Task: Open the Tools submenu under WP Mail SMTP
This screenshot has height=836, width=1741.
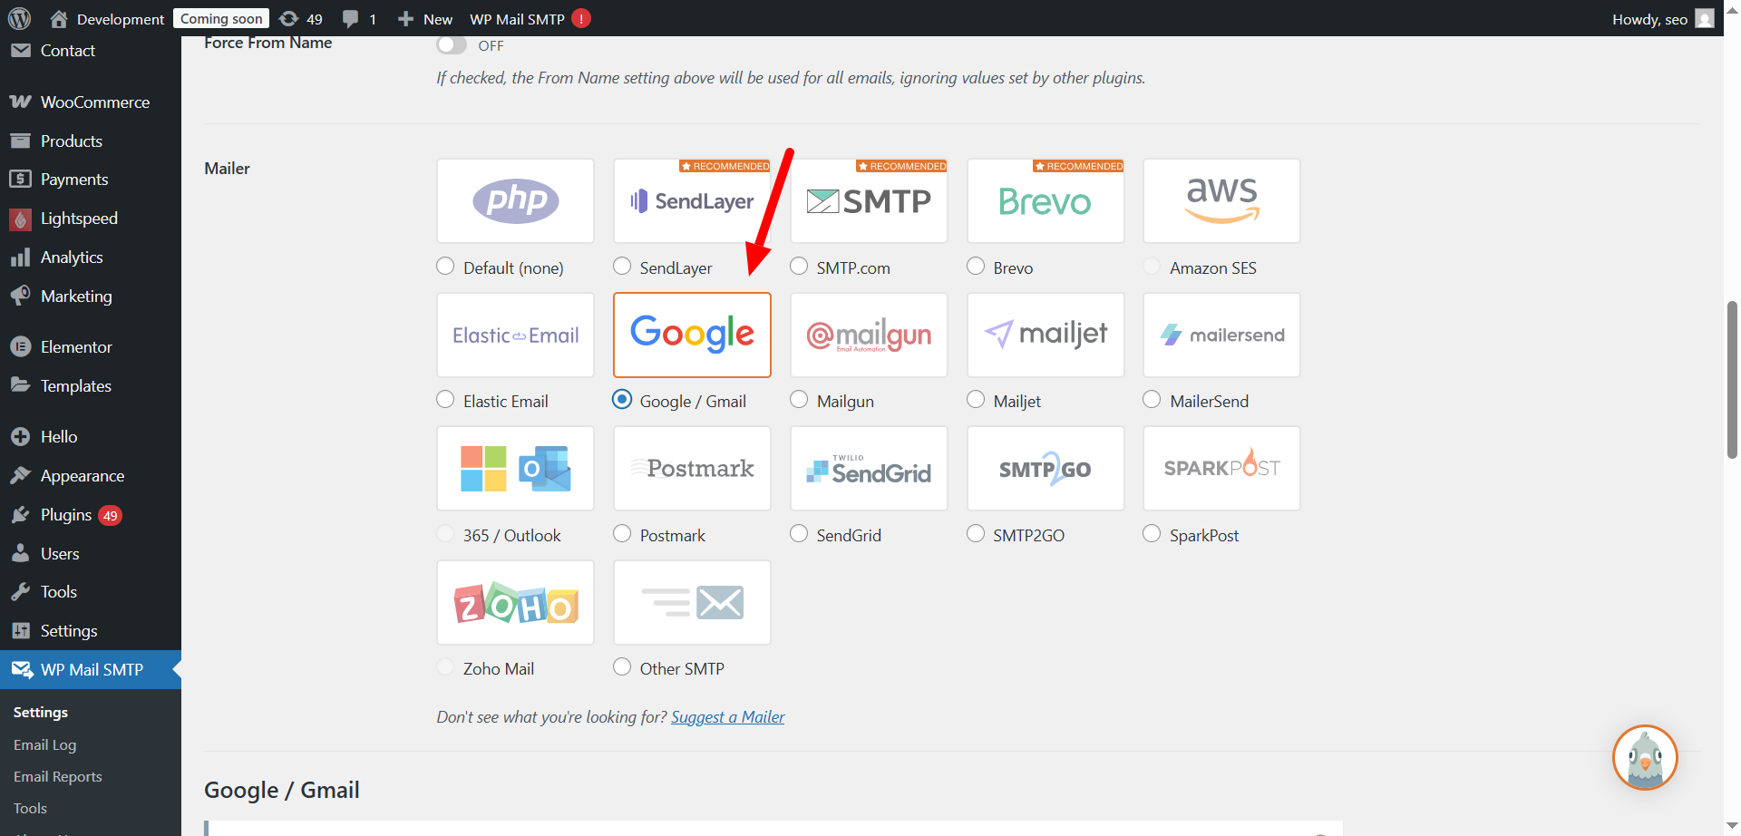Action: pyautogui.click(x=30, y=809)
